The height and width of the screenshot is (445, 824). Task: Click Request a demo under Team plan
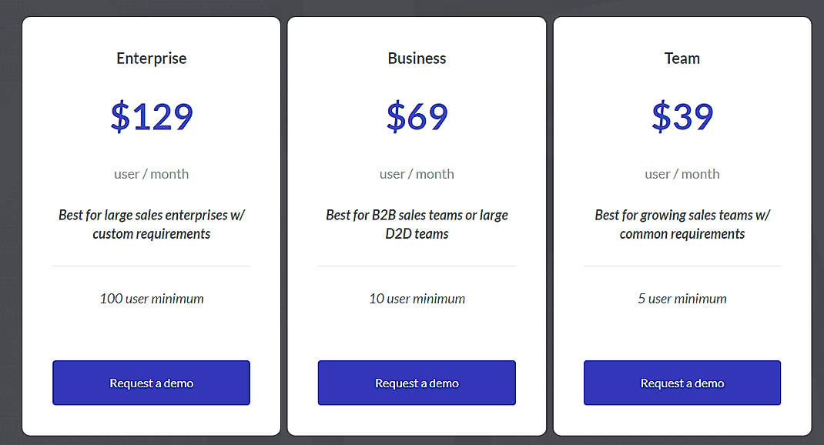(x=682, y=383)
